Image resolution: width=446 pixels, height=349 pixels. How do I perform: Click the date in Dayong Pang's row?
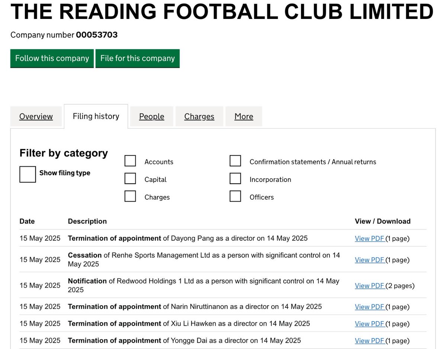[x=40, y=238]
